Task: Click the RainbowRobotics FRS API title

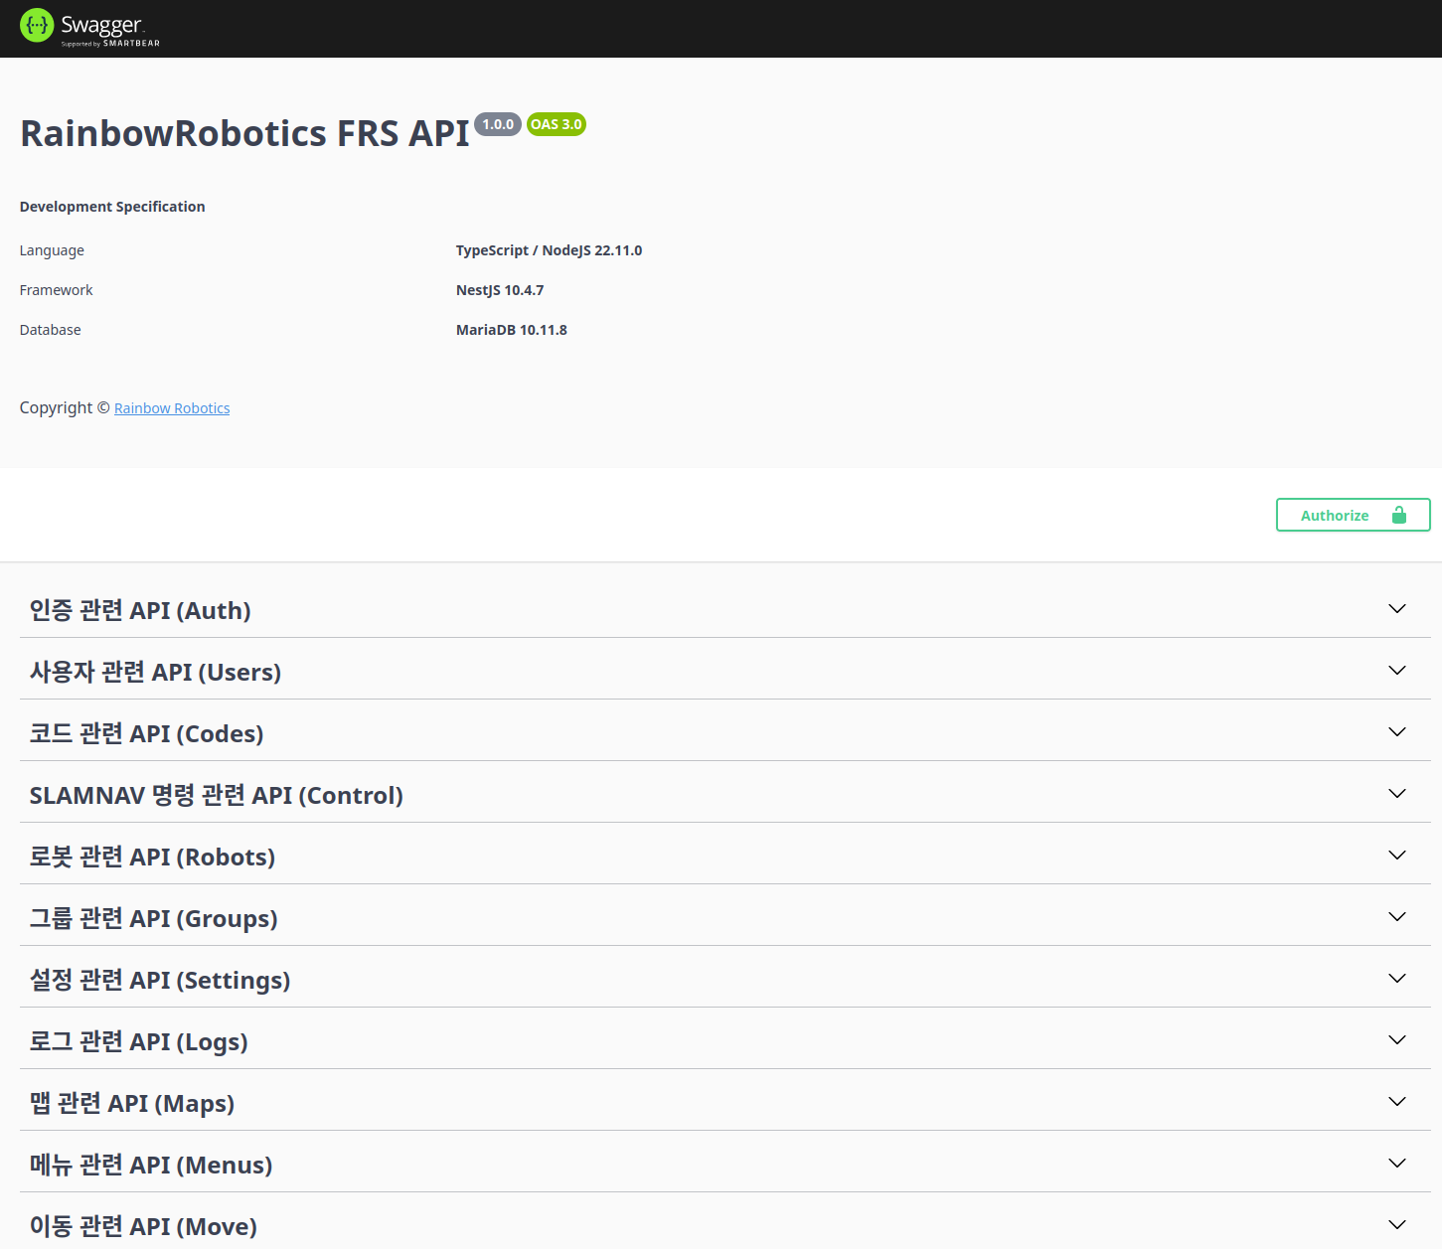Action: coord(244,133)
